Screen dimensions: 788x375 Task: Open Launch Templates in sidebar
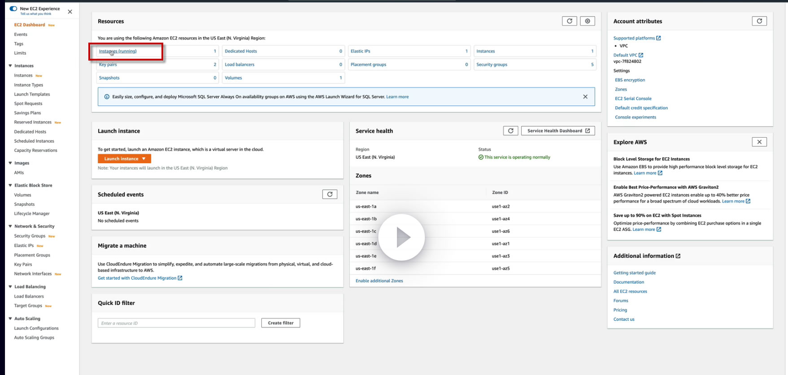(x=32, y=94)
